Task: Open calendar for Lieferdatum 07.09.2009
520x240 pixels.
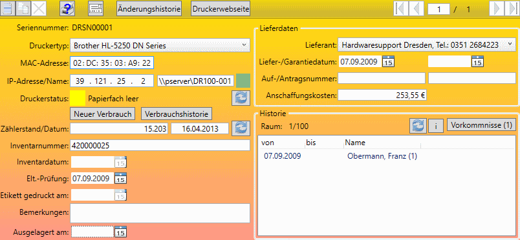Action: click(387, 62)
